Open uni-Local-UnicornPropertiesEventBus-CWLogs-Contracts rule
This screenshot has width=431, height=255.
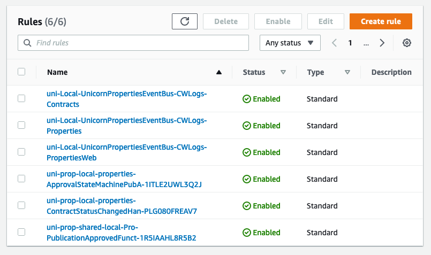pos(127,99)
